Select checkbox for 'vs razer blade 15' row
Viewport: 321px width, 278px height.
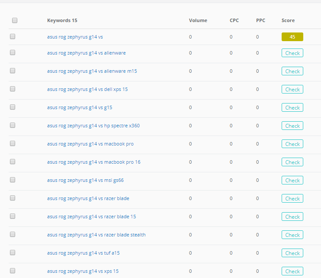pyautogui.click(x=13, y=216)
